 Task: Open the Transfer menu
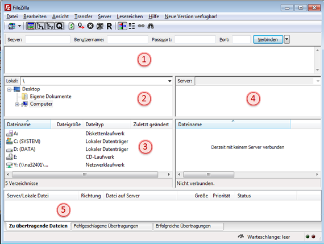tap(83, 16)
